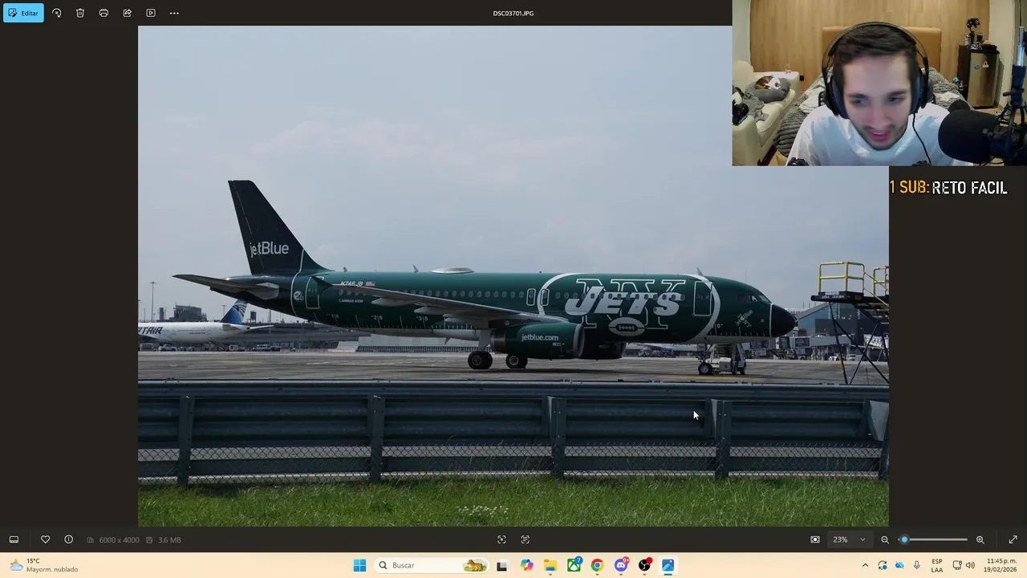Click the Editar button
The image size is (1027, 578).
tap(23, 13)
